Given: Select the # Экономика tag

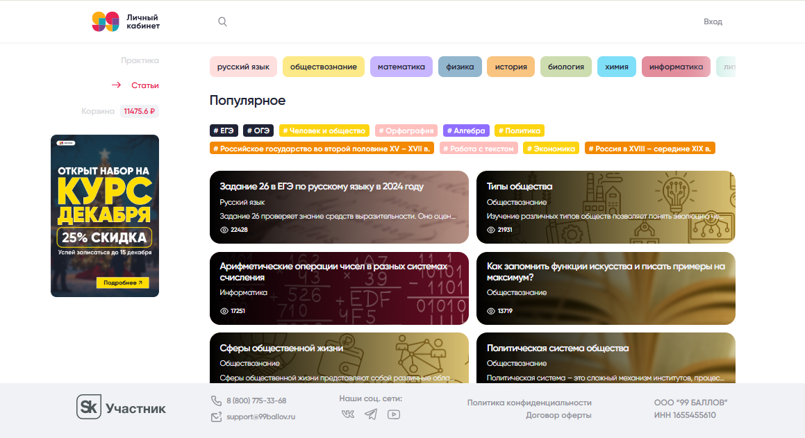Looking at the screenshot, I should 551,149.
